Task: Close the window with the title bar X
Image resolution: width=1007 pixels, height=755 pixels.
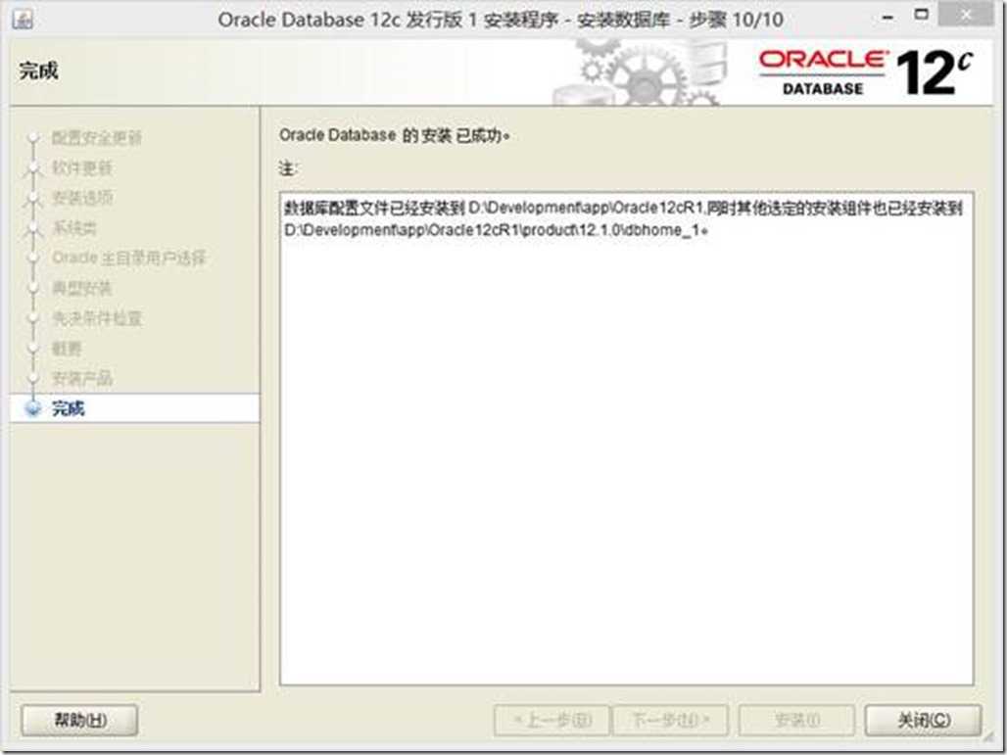Action: (965, 16)
